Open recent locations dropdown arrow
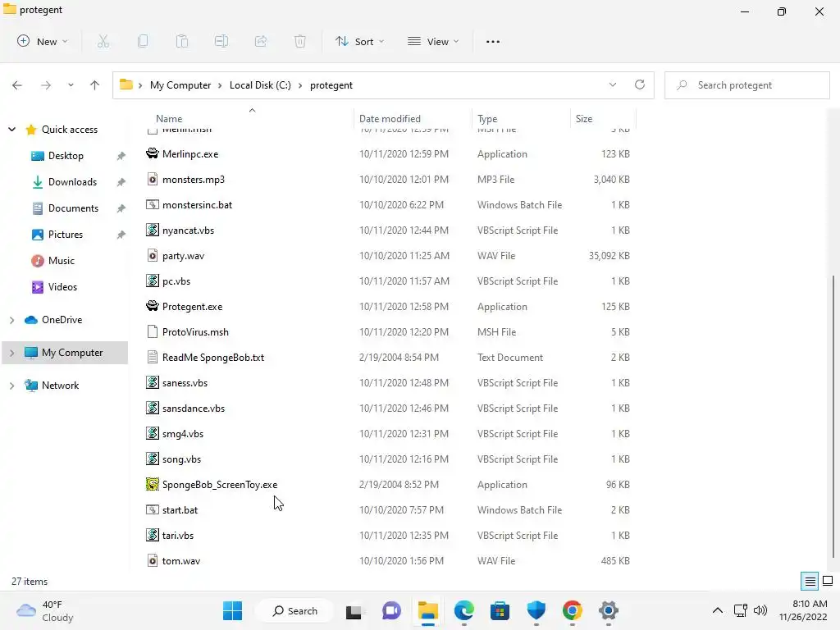Image resolution: width=840 pixels, height=630 pixels. [71, 85]
